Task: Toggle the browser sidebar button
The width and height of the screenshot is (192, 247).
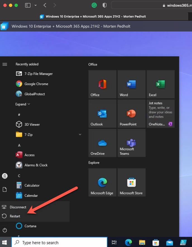Action: point(28,5)
